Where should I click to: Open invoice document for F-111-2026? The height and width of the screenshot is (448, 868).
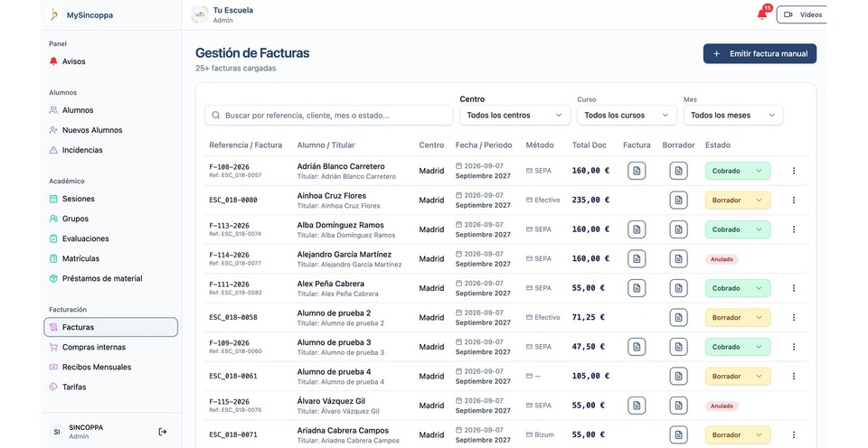click(x=637, y=288)
